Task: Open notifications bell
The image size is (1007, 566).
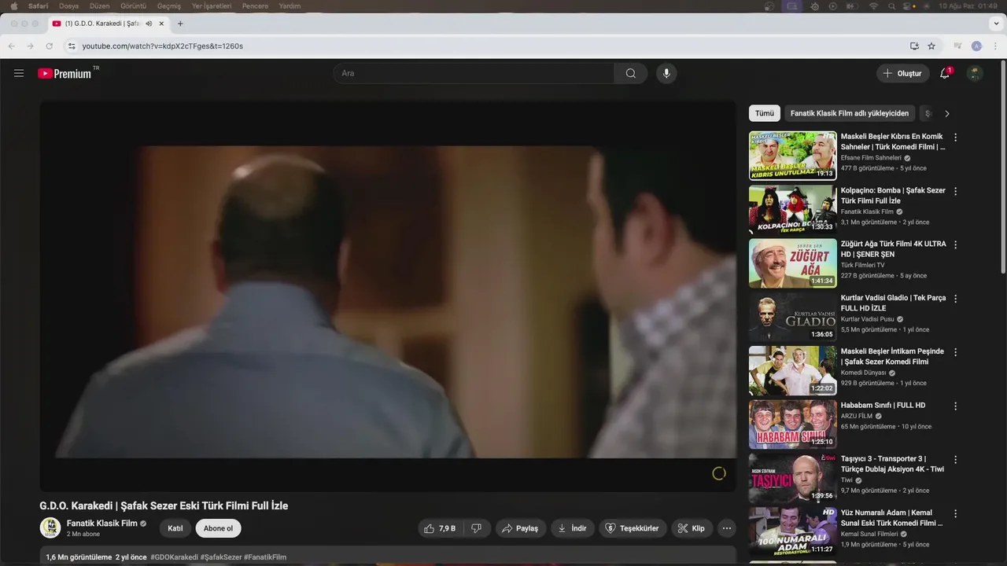Action: point(945,73)
